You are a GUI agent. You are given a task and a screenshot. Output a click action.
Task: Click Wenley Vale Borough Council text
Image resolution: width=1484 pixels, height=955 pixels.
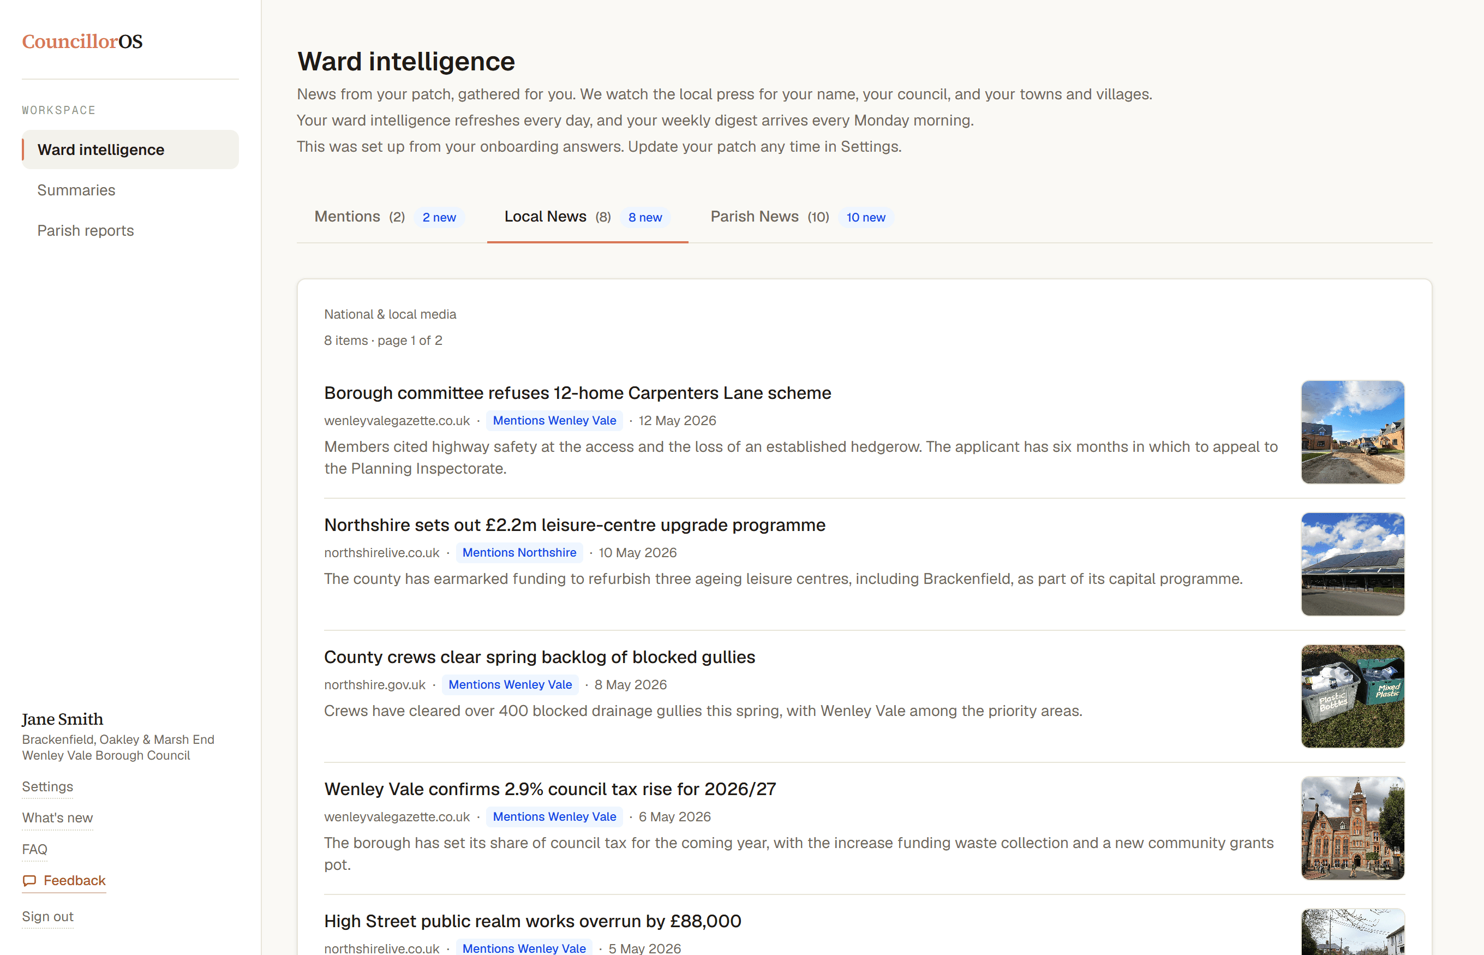[106, 755]
